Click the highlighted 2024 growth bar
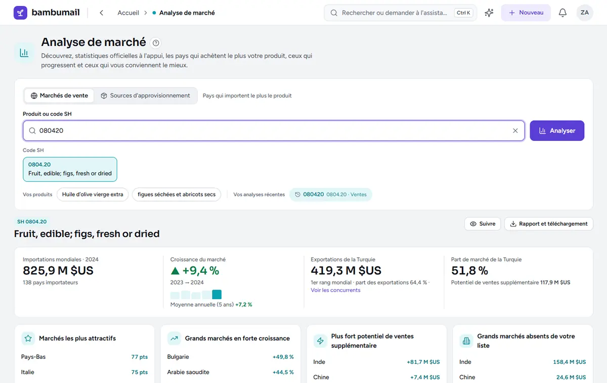The width and height of the screenshot is (607, 383). 217,295
